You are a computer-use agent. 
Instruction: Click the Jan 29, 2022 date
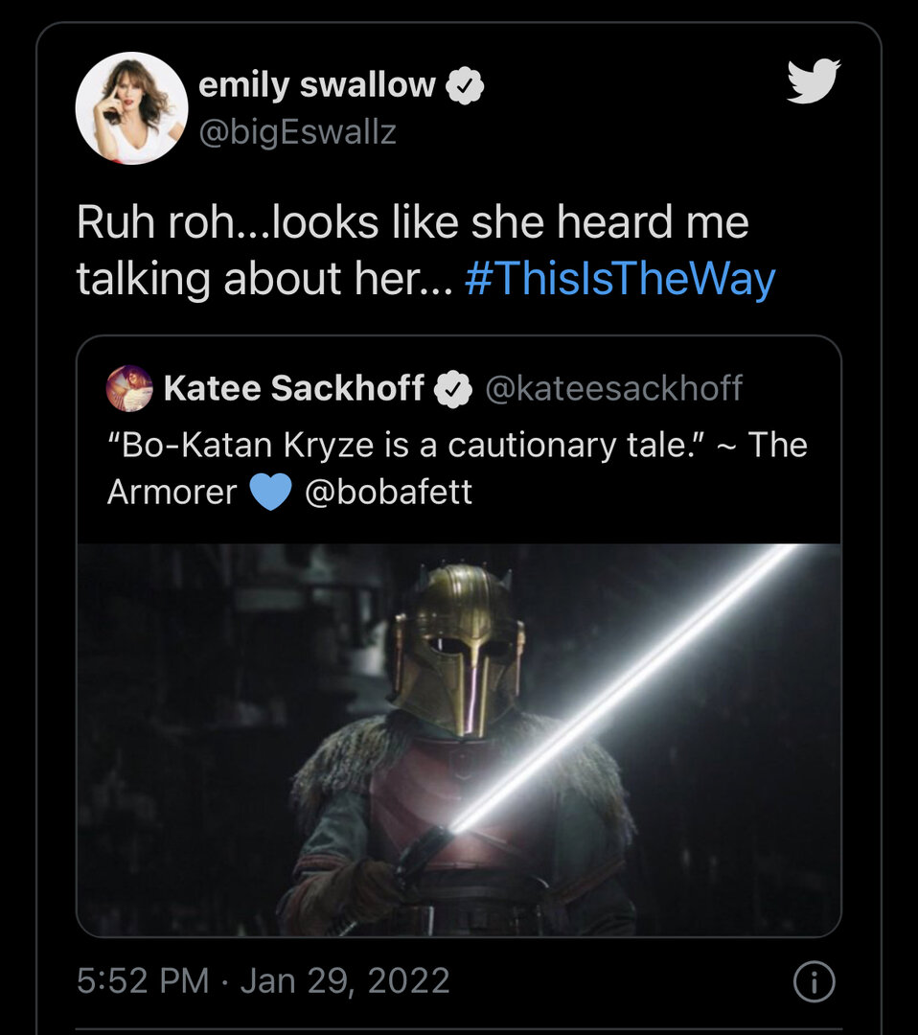pos(345,980)
